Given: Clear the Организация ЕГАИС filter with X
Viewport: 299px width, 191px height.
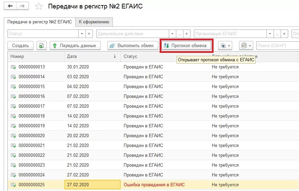Looking at the screenshot, I should click(x=284, y=34).
